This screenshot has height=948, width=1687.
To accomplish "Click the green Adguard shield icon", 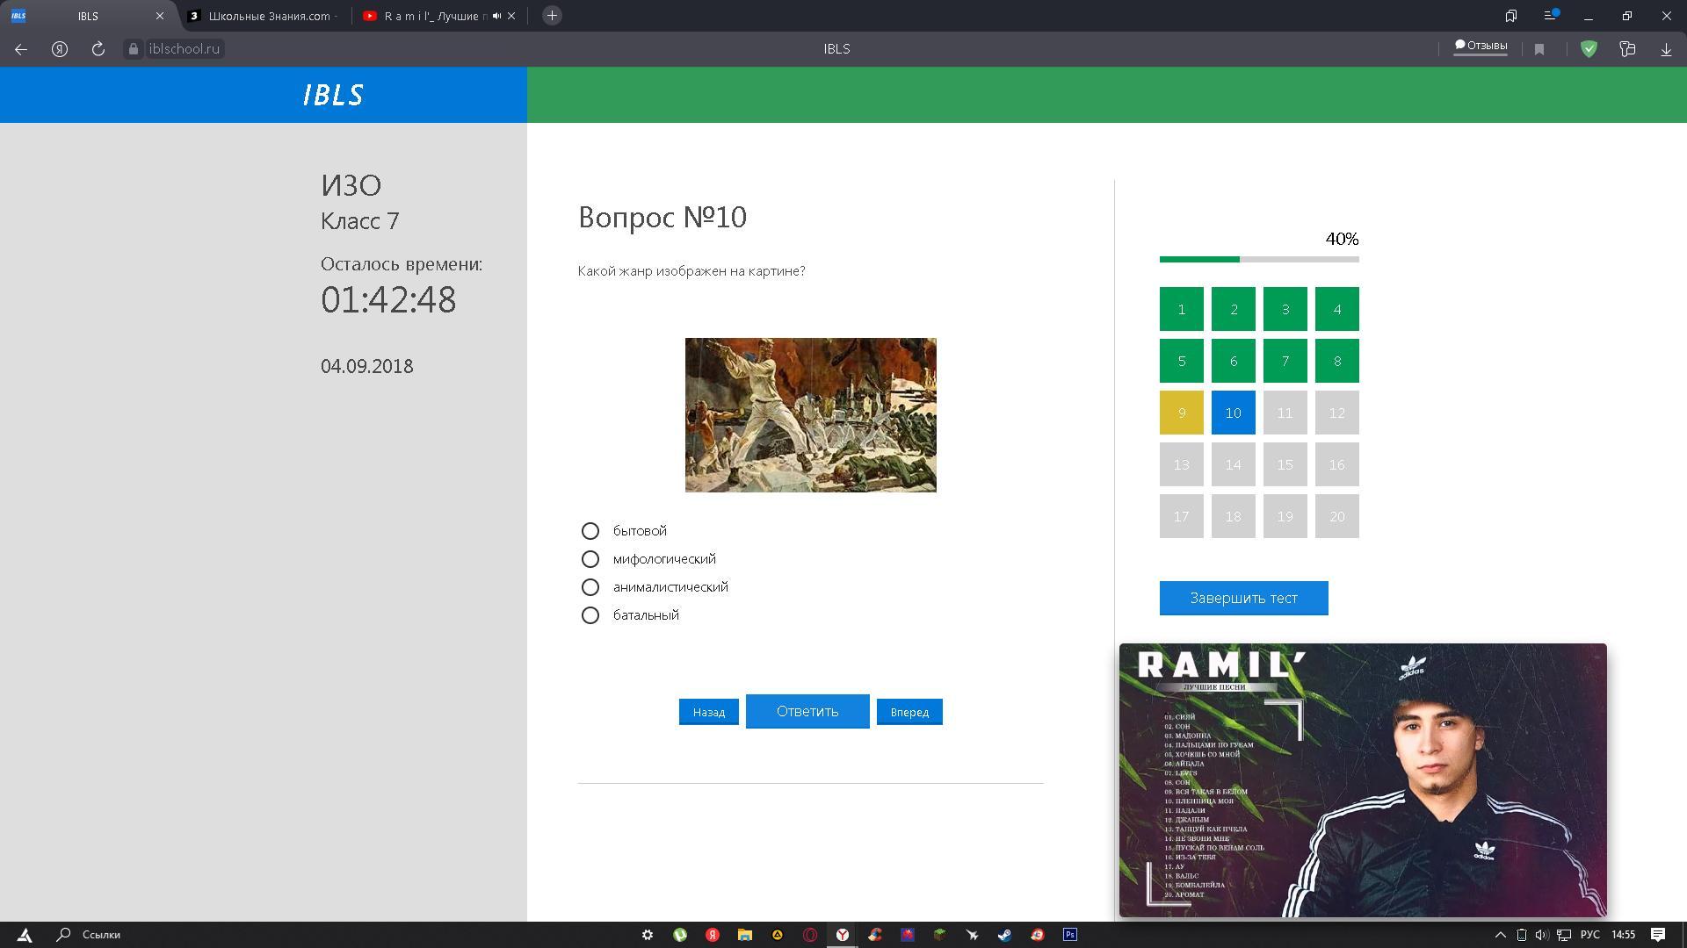I will click(x=1589, y=49).
